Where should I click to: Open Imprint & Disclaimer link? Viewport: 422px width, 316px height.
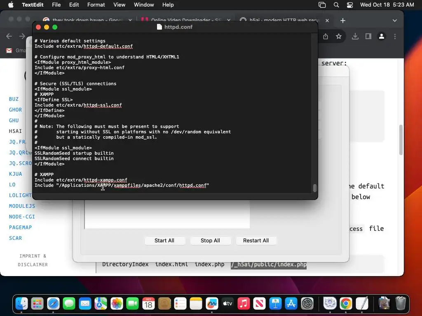pos(33,260)
